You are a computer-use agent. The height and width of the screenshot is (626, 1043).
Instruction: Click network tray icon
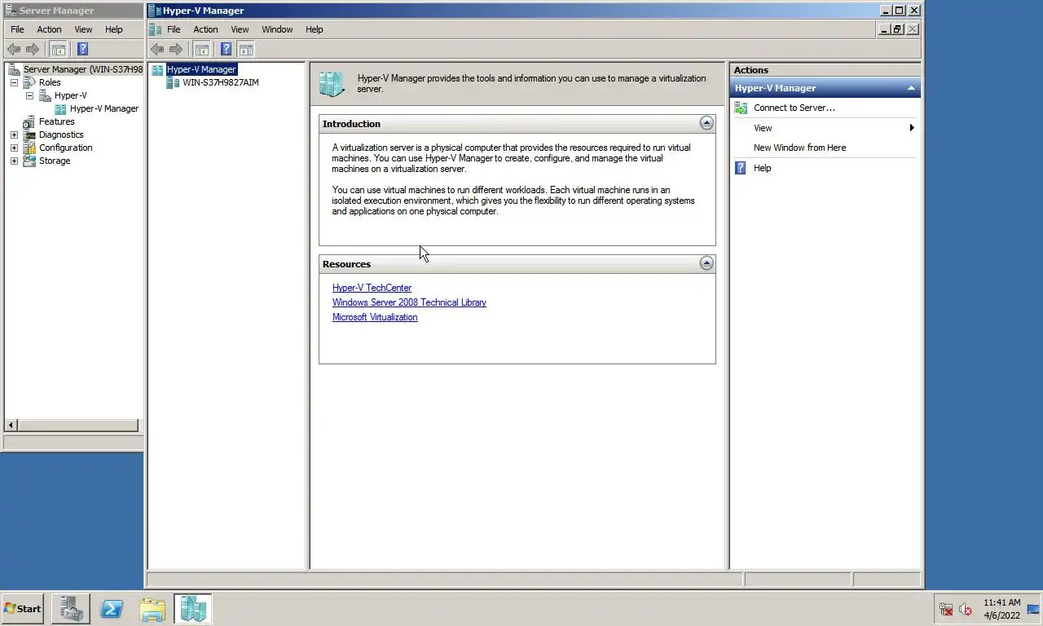[946, 609]
